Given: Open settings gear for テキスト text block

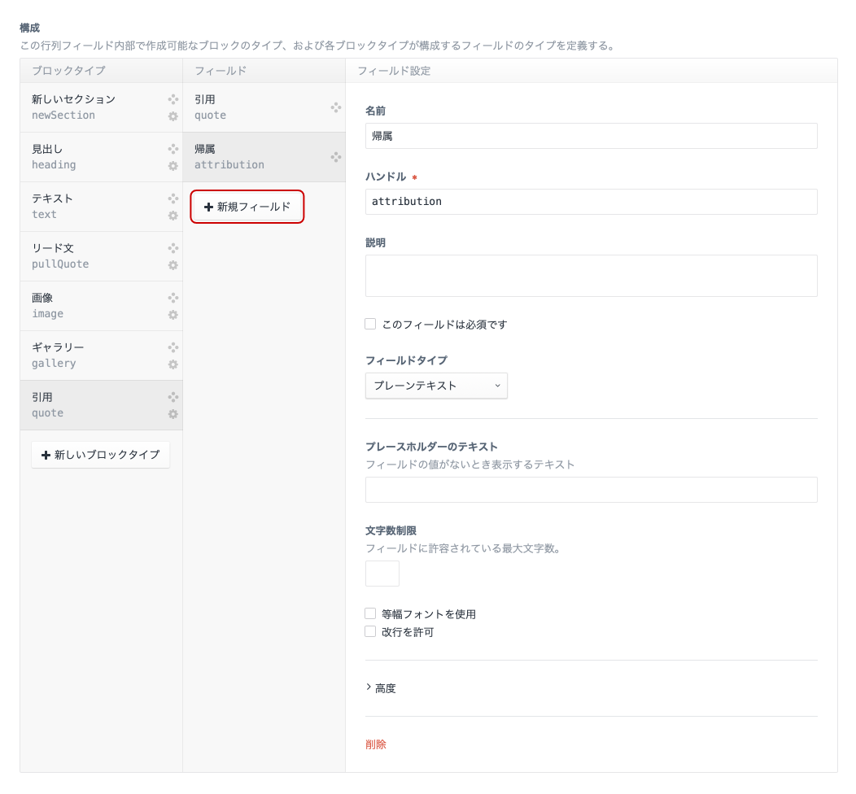Looking at the screenshot, I should (173, 216).
